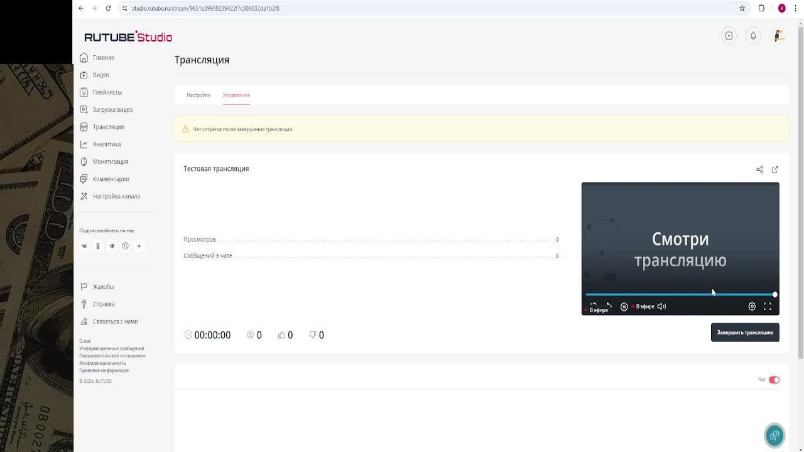This screenshot has height=452, width=804.
Task: Open Настройка канала in sidebar
Action: (110, 196)
